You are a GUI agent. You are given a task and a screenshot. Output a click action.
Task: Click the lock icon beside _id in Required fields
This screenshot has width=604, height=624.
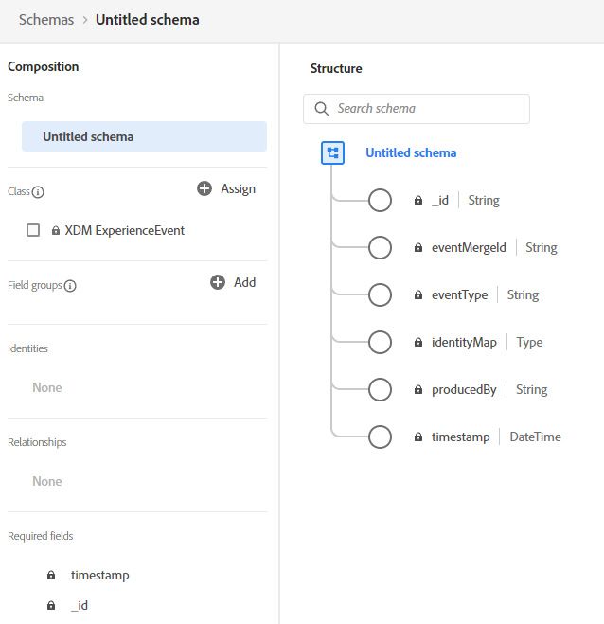point(51,605)
